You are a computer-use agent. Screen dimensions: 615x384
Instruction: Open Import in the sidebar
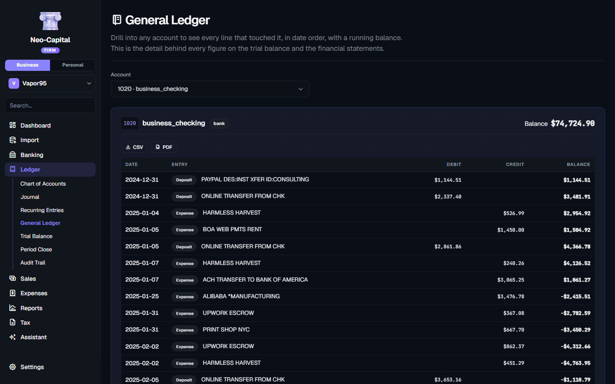50,140
